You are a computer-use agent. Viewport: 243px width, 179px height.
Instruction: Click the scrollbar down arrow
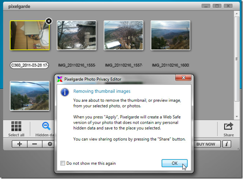tap(237, 117)
